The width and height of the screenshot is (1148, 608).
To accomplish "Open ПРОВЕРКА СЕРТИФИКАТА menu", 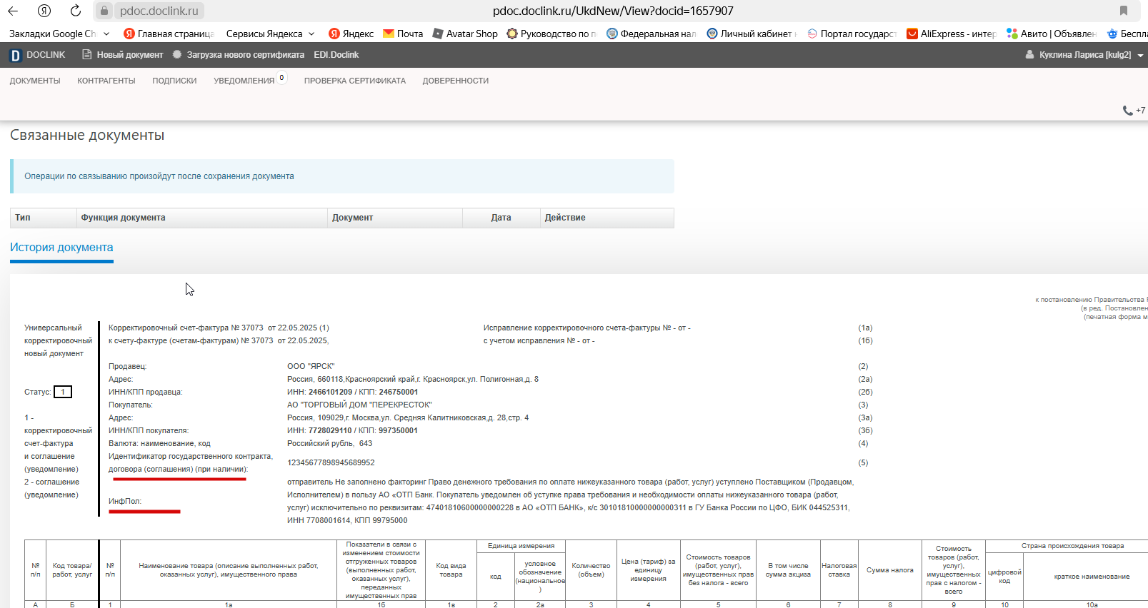I will click(x=355, y=81).
